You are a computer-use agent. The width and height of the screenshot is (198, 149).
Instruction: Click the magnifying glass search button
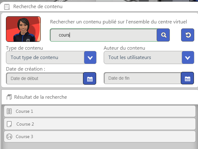163,35
